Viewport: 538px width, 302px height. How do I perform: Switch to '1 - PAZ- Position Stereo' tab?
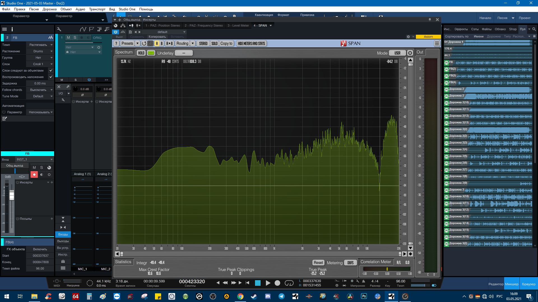coord(163,25)
